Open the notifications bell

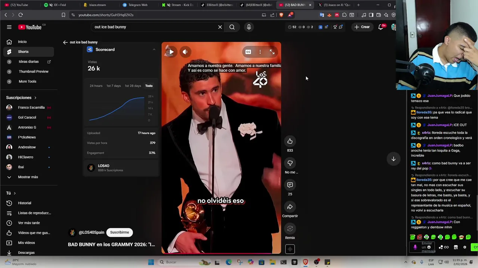click(381, 27)
